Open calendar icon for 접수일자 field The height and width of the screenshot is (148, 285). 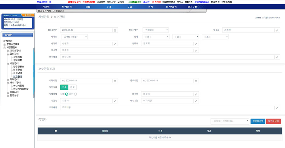pyautogui.click(x=115, y=30)
